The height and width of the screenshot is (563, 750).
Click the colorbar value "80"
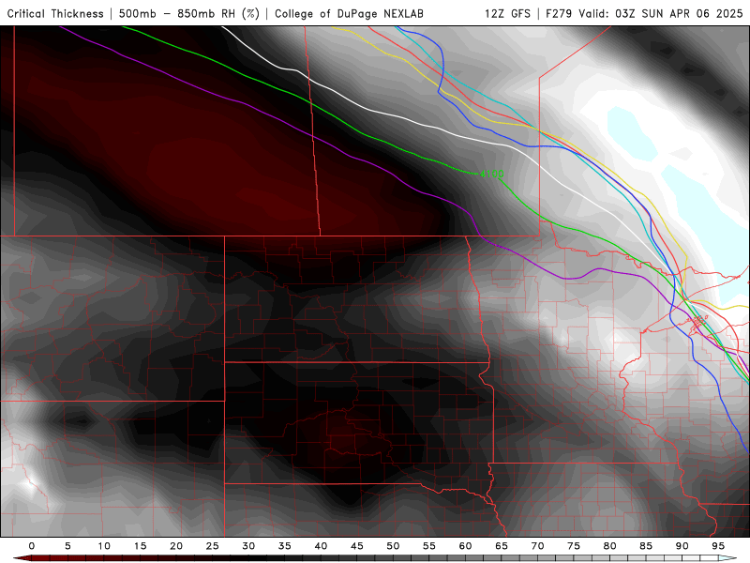tap(610, 546)
